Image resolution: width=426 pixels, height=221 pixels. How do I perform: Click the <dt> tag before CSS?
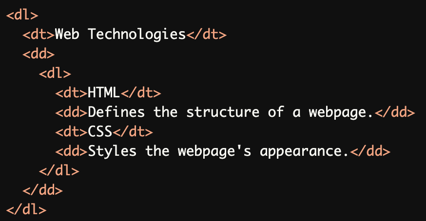(71, 132)
